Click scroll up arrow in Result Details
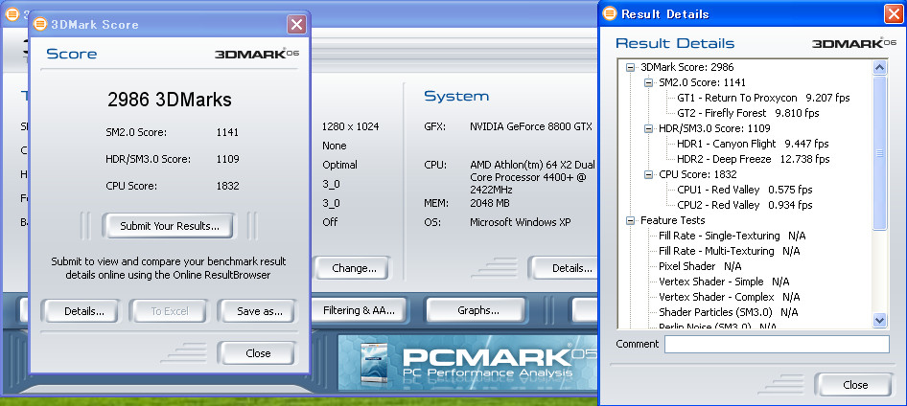Image resolution: width=907 pixels, height=406 pixels. coord(879,68)
